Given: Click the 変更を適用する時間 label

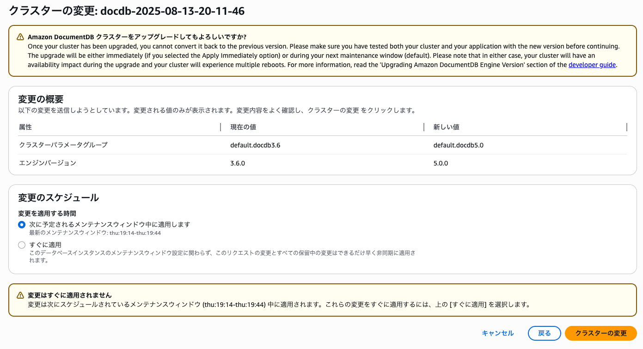Looking at the screenshot, I should [47, 214].
